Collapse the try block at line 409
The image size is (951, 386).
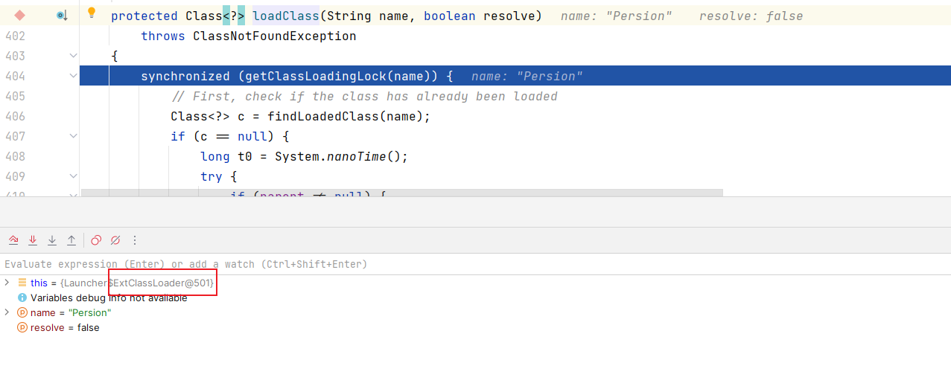tap(73, 176)
